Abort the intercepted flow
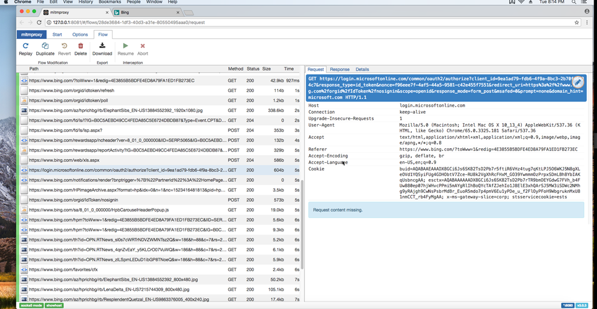The width and height of the screenshot is (597, 309). pyautogui.click(x=143, y=50)
